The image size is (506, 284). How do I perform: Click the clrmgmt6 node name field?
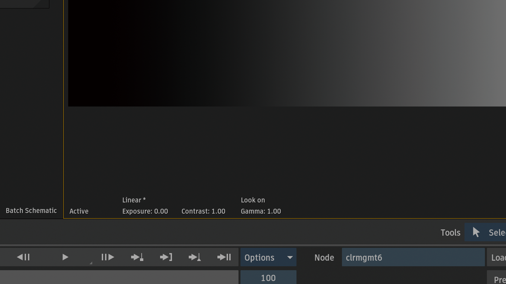click(413, 257)
